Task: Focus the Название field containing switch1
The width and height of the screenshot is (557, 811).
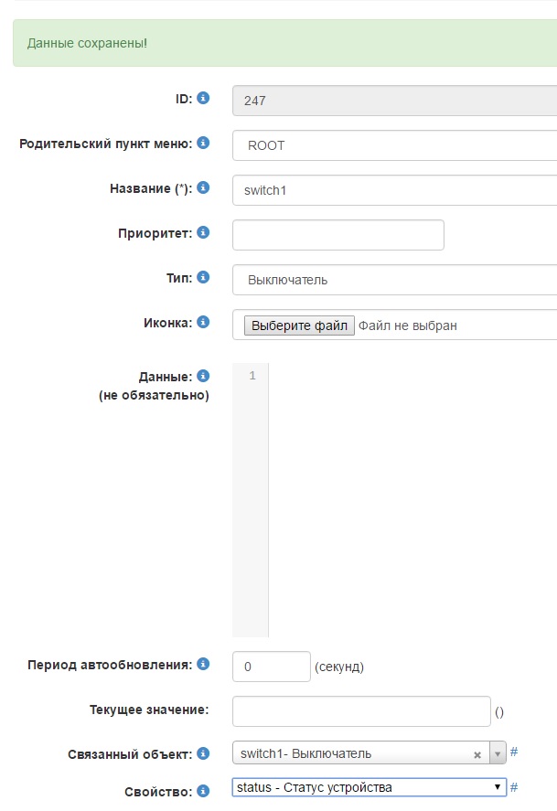Action: pos(394,190)
